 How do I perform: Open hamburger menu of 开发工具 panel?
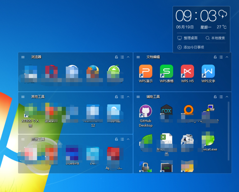click(x=23, y=139)
